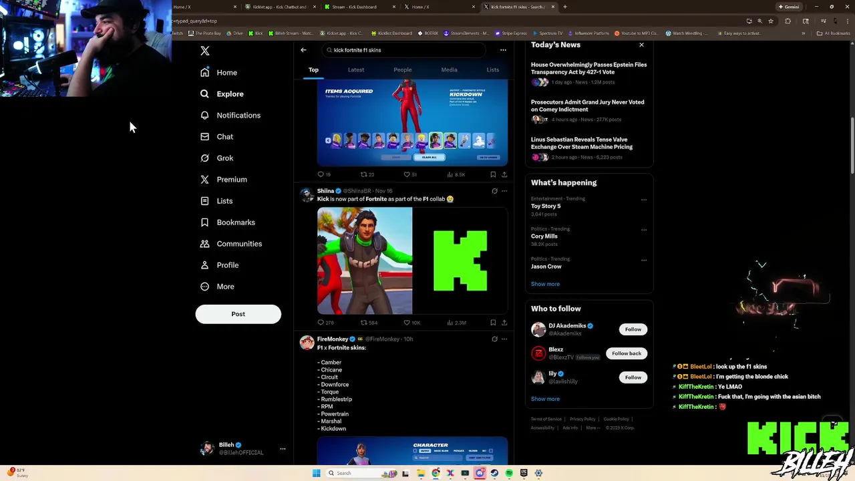This screenshot has height=481, width=855.
Task: Open Spotify from the taskbar
Action: (509, 473)
